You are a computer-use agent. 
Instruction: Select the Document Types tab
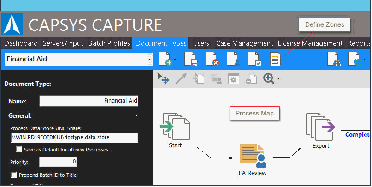161,43
